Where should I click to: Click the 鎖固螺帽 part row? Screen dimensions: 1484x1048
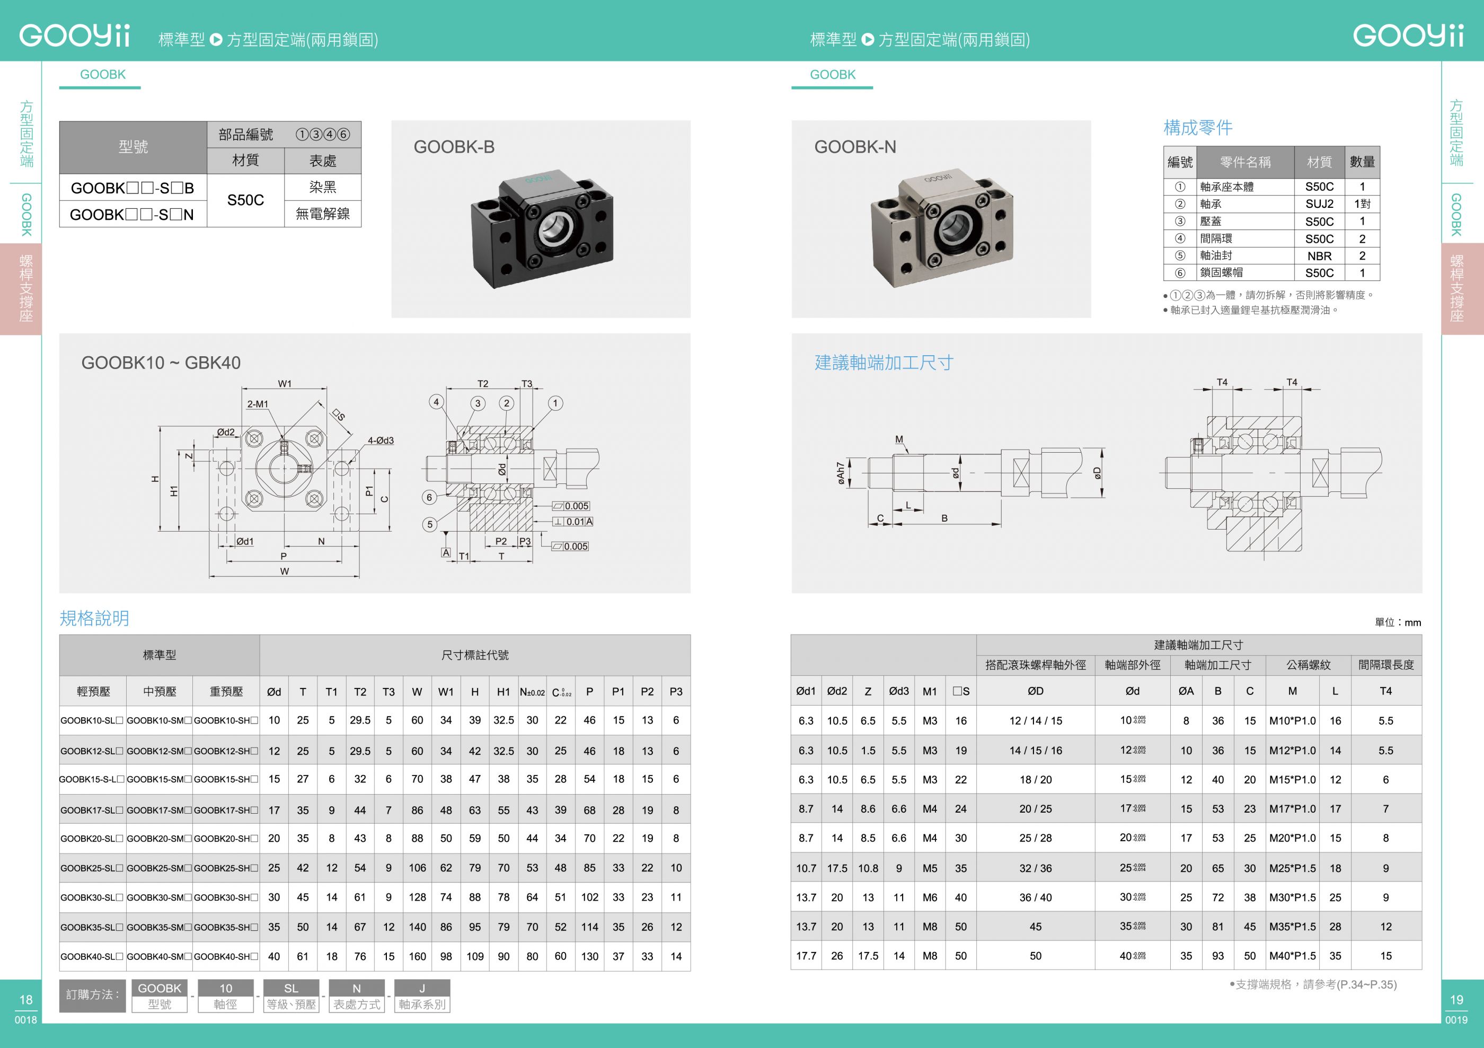[x=1271, y=273]
